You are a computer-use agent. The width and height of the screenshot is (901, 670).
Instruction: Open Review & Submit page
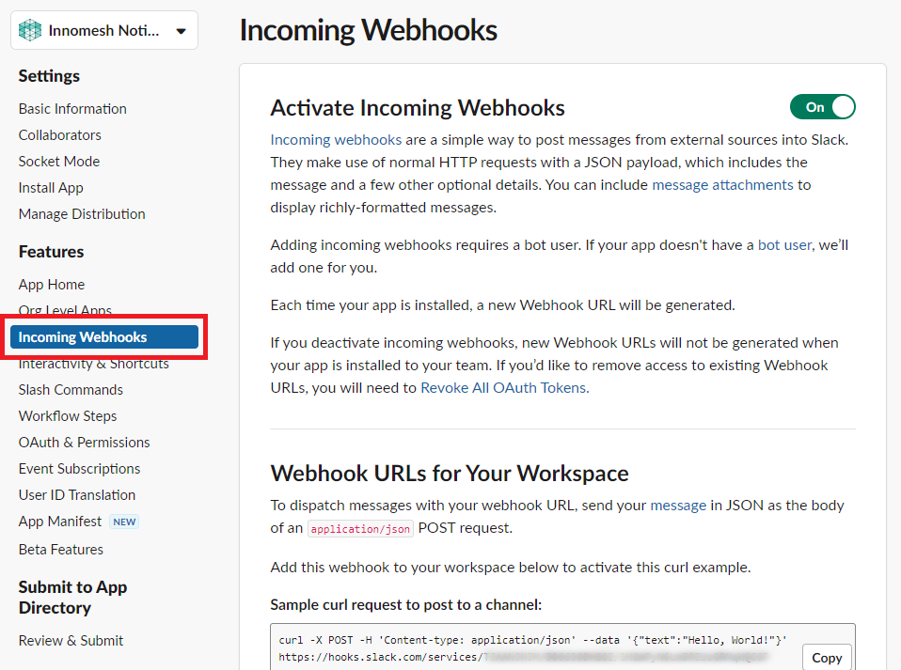tap(71, 641)
